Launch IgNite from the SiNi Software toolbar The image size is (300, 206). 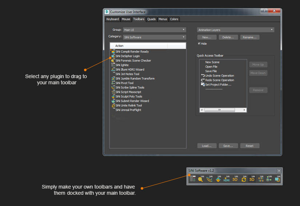pos(192,179)
